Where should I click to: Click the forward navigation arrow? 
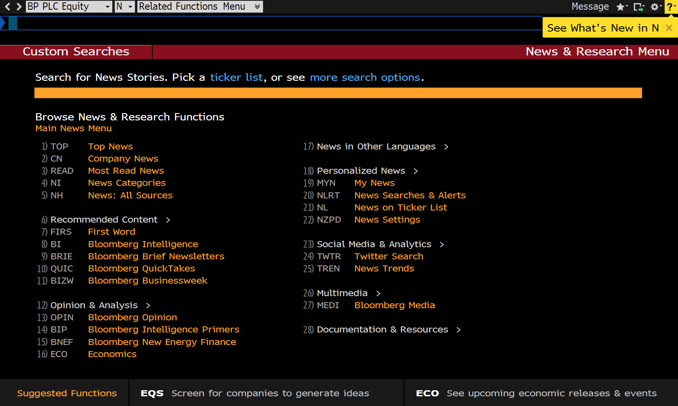[19, 6]
